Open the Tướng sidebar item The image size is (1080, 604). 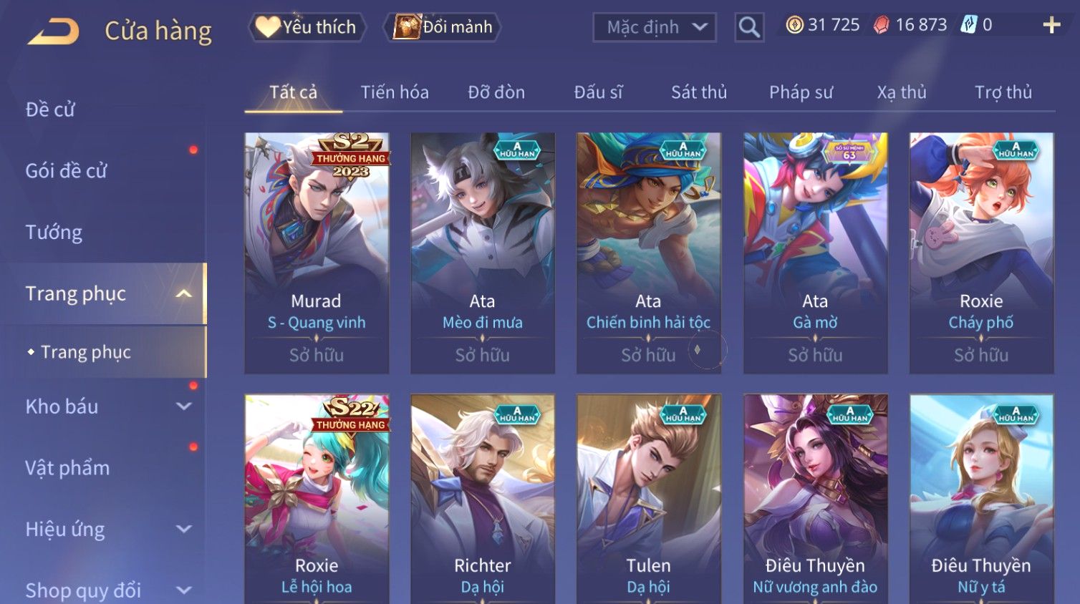pyautogui.click(x=54, y=233)
